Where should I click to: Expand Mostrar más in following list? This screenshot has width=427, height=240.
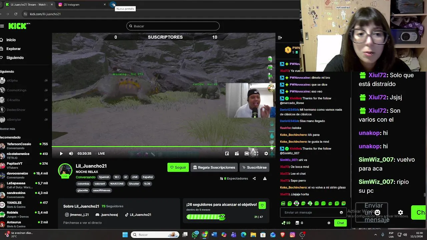point(7,129)
